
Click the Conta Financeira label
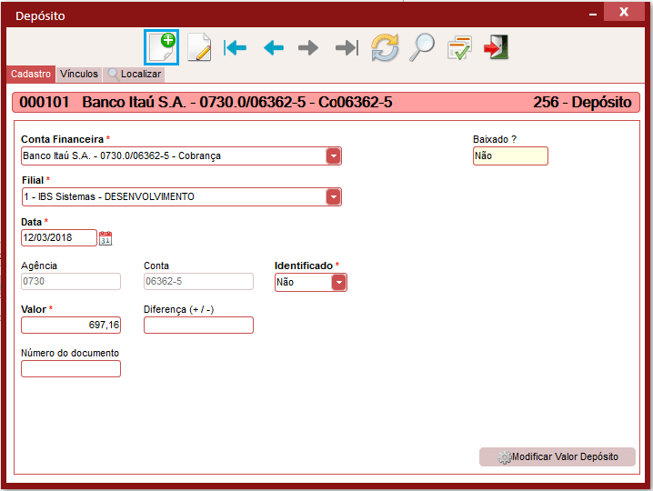(x=62, y=139)
